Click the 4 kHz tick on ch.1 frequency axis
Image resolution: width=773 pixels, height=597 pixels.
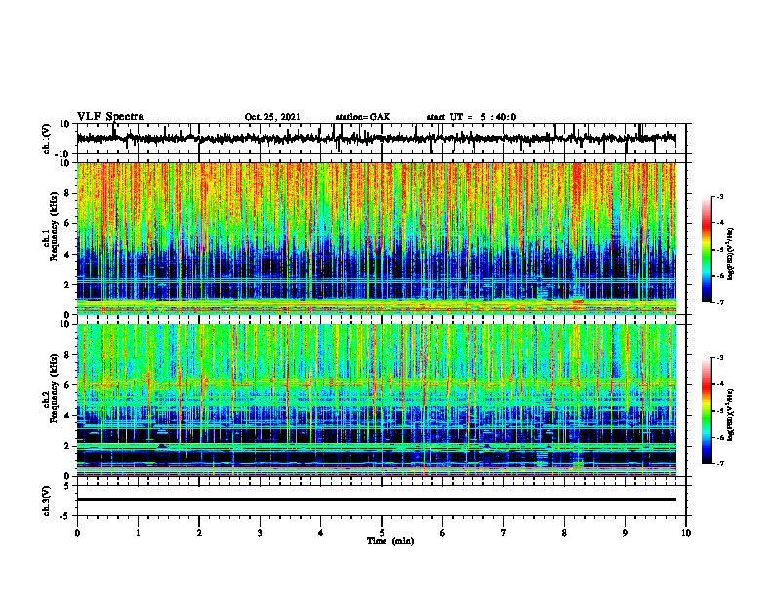[x=67, y=255]
